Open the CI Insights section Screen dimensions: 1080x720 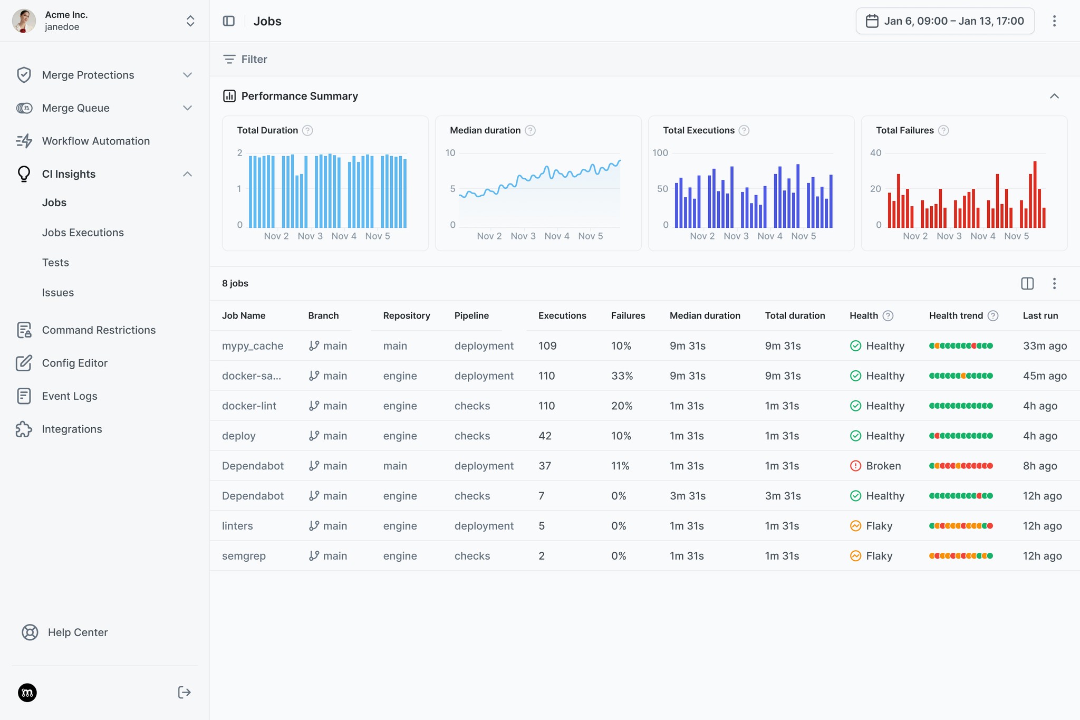(69, 174)
